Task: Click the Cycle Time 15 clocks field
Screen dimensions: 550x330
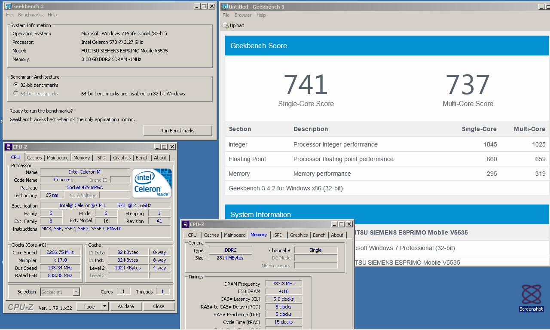Action: pos(284,322)
